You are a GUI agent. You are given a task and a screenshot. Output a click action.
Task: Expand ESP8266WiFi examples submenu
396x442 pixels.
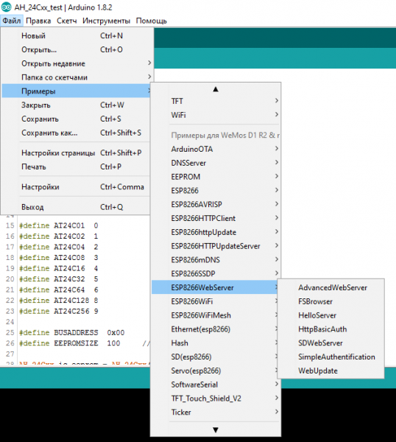point(215,301)
